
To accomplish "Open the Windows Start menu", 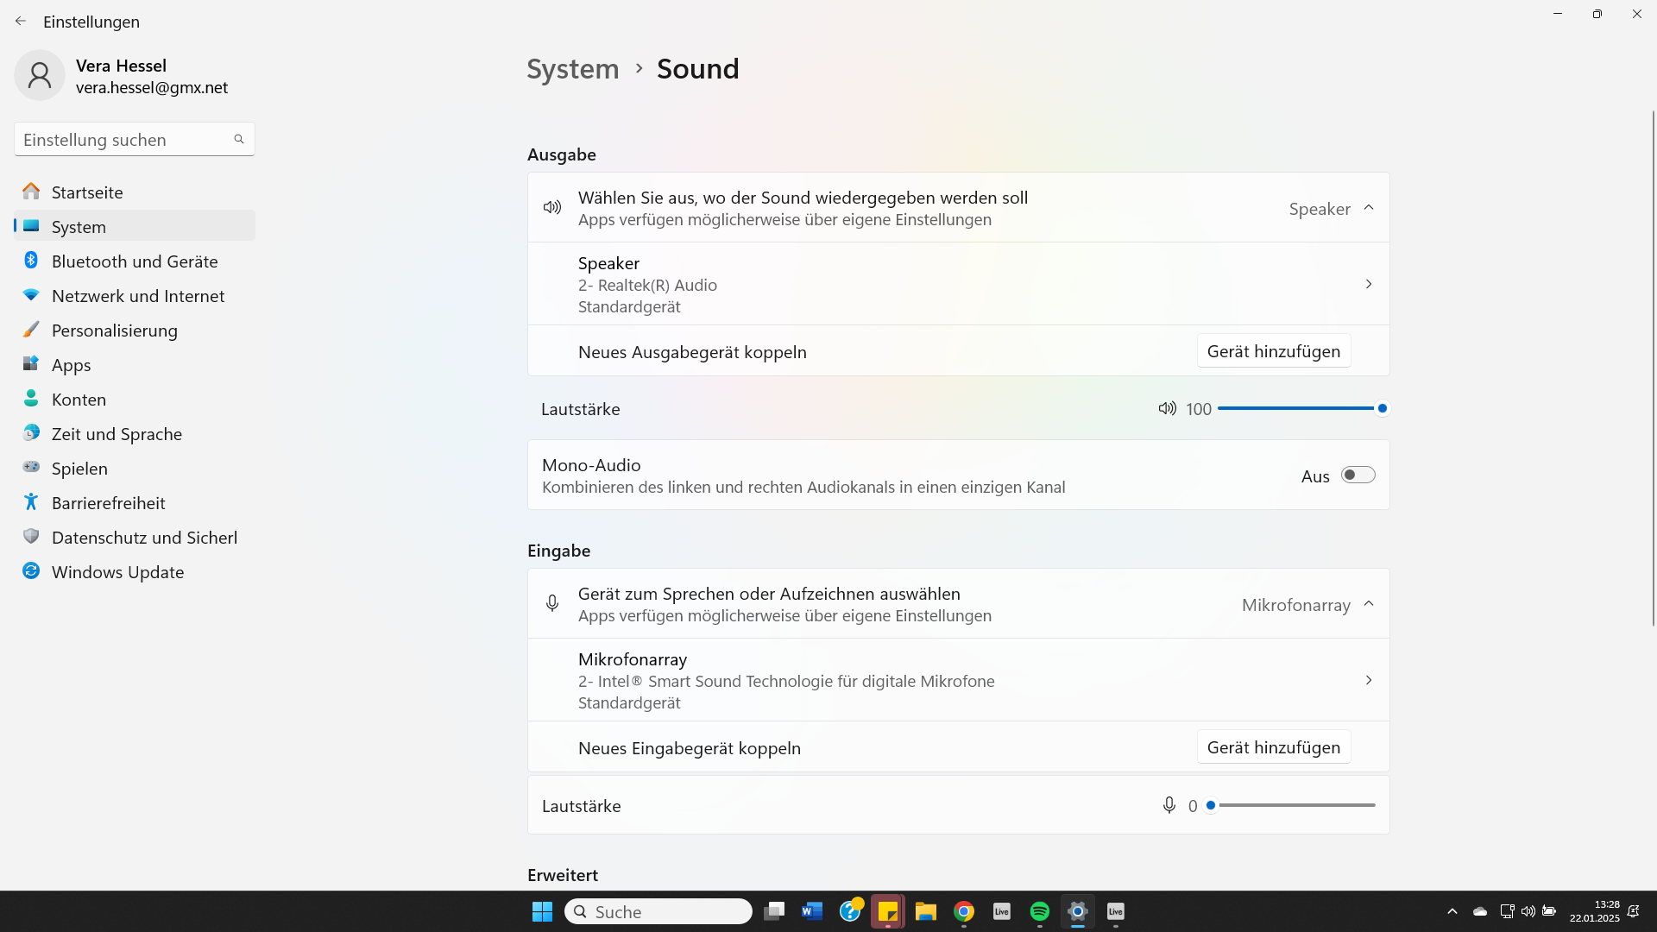I will pos(542,911).
